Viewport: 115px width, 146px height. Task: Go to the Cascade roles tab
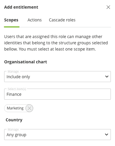pos(62,20)
